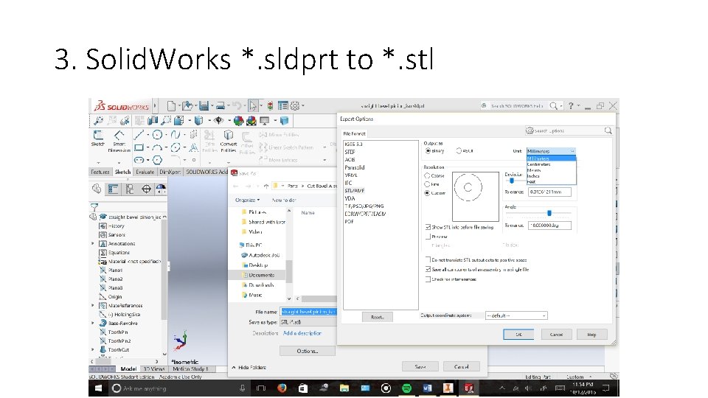Select the Line sketch tool
This screenshot has height=398, width=708.
pyautogui.click(x=139, y=134)
